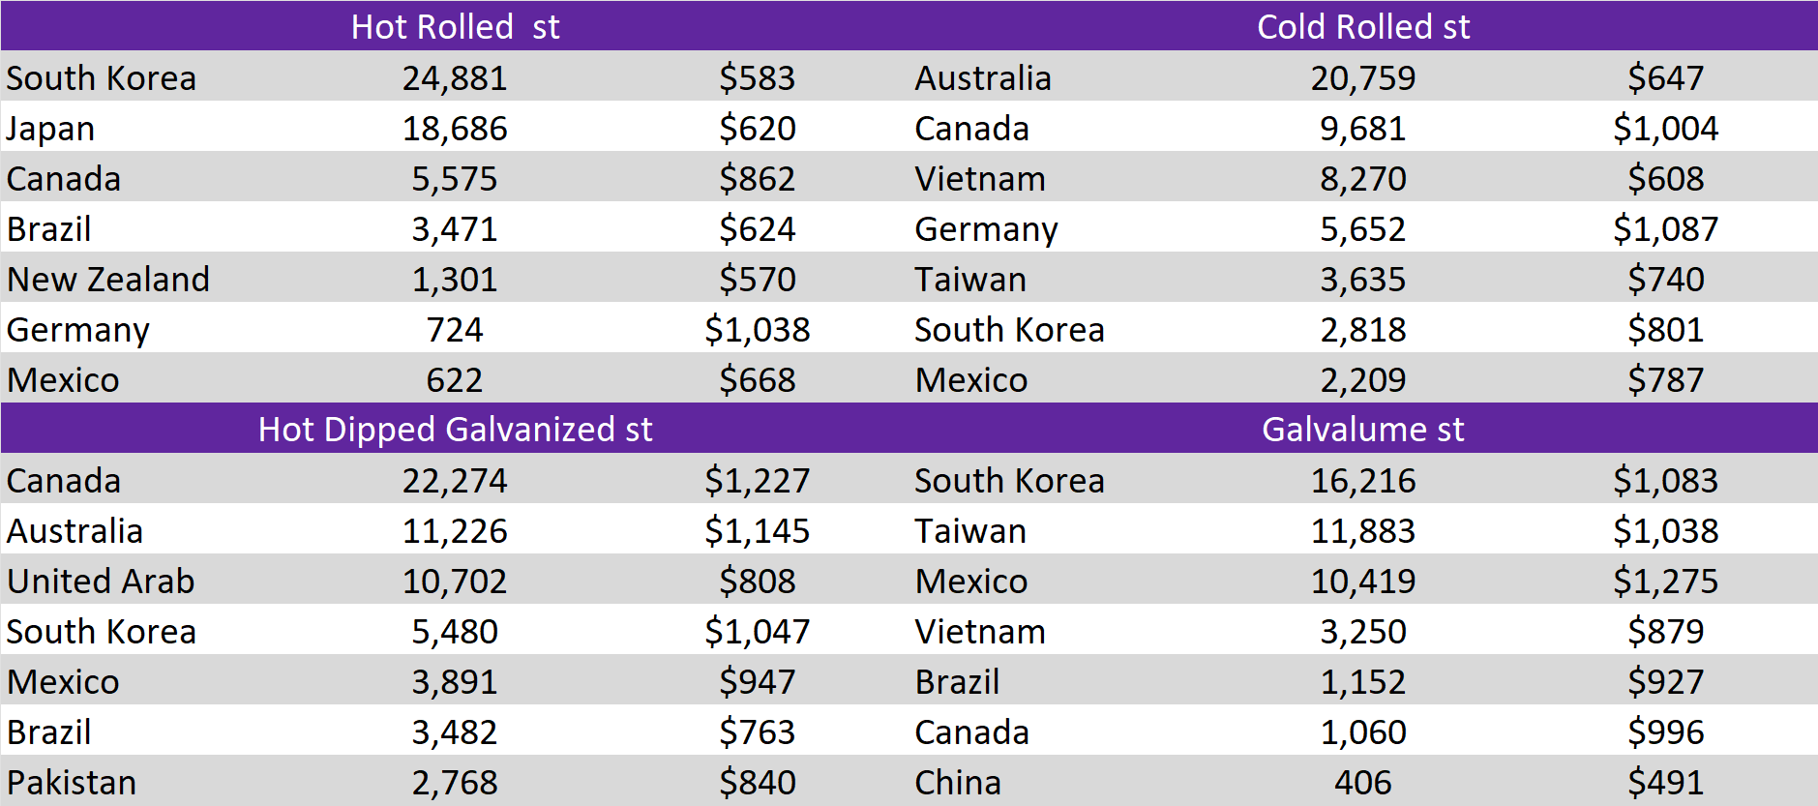Click the Japan country cell

coord(50,129)
